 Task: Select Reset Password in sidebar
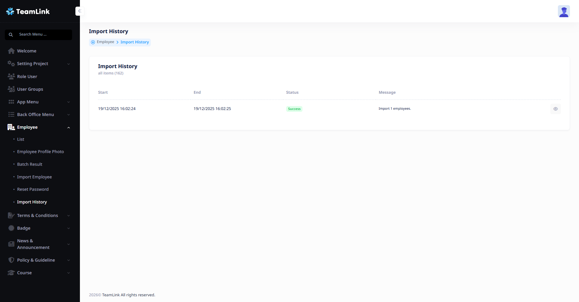(x=33, y=189)
